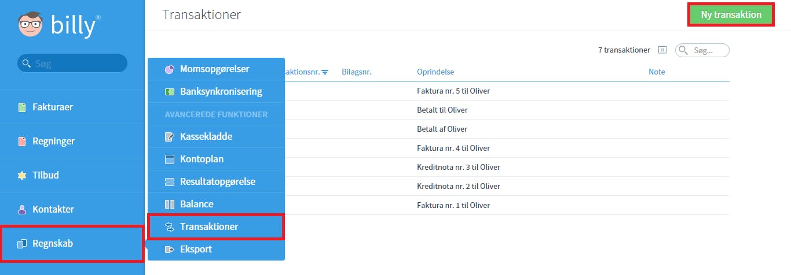Sort by the Oprindelse column header
The image size is (791, 275).
pyautogui.click(x=435, y=72)
